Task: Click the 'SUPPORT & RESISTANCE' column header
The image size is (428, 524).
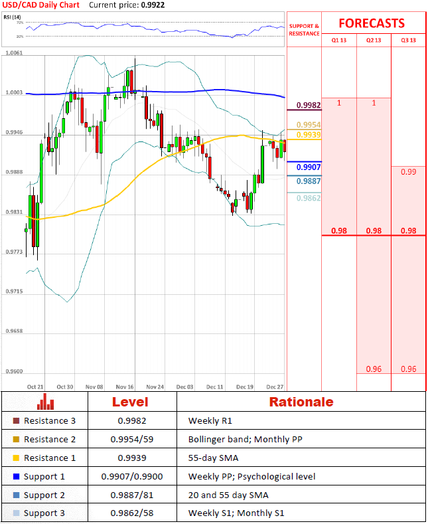Action: pyautogui.click(x=304, y=30)
